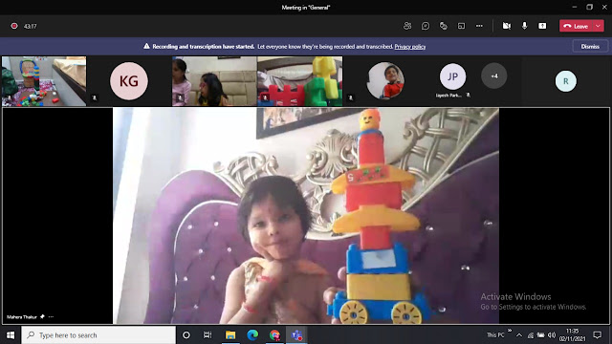Check battery status tray icon
This screenshot has width=612, height=344.
pos(540,335)
